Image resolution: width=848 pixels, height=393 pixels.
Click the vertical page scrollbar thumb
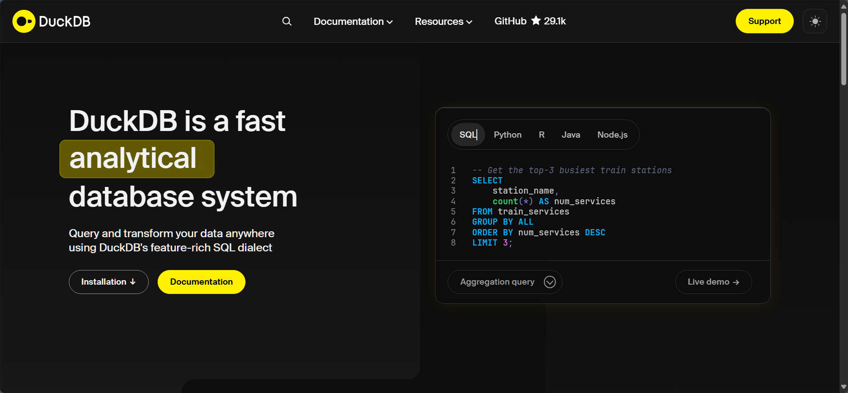[844, 49]
